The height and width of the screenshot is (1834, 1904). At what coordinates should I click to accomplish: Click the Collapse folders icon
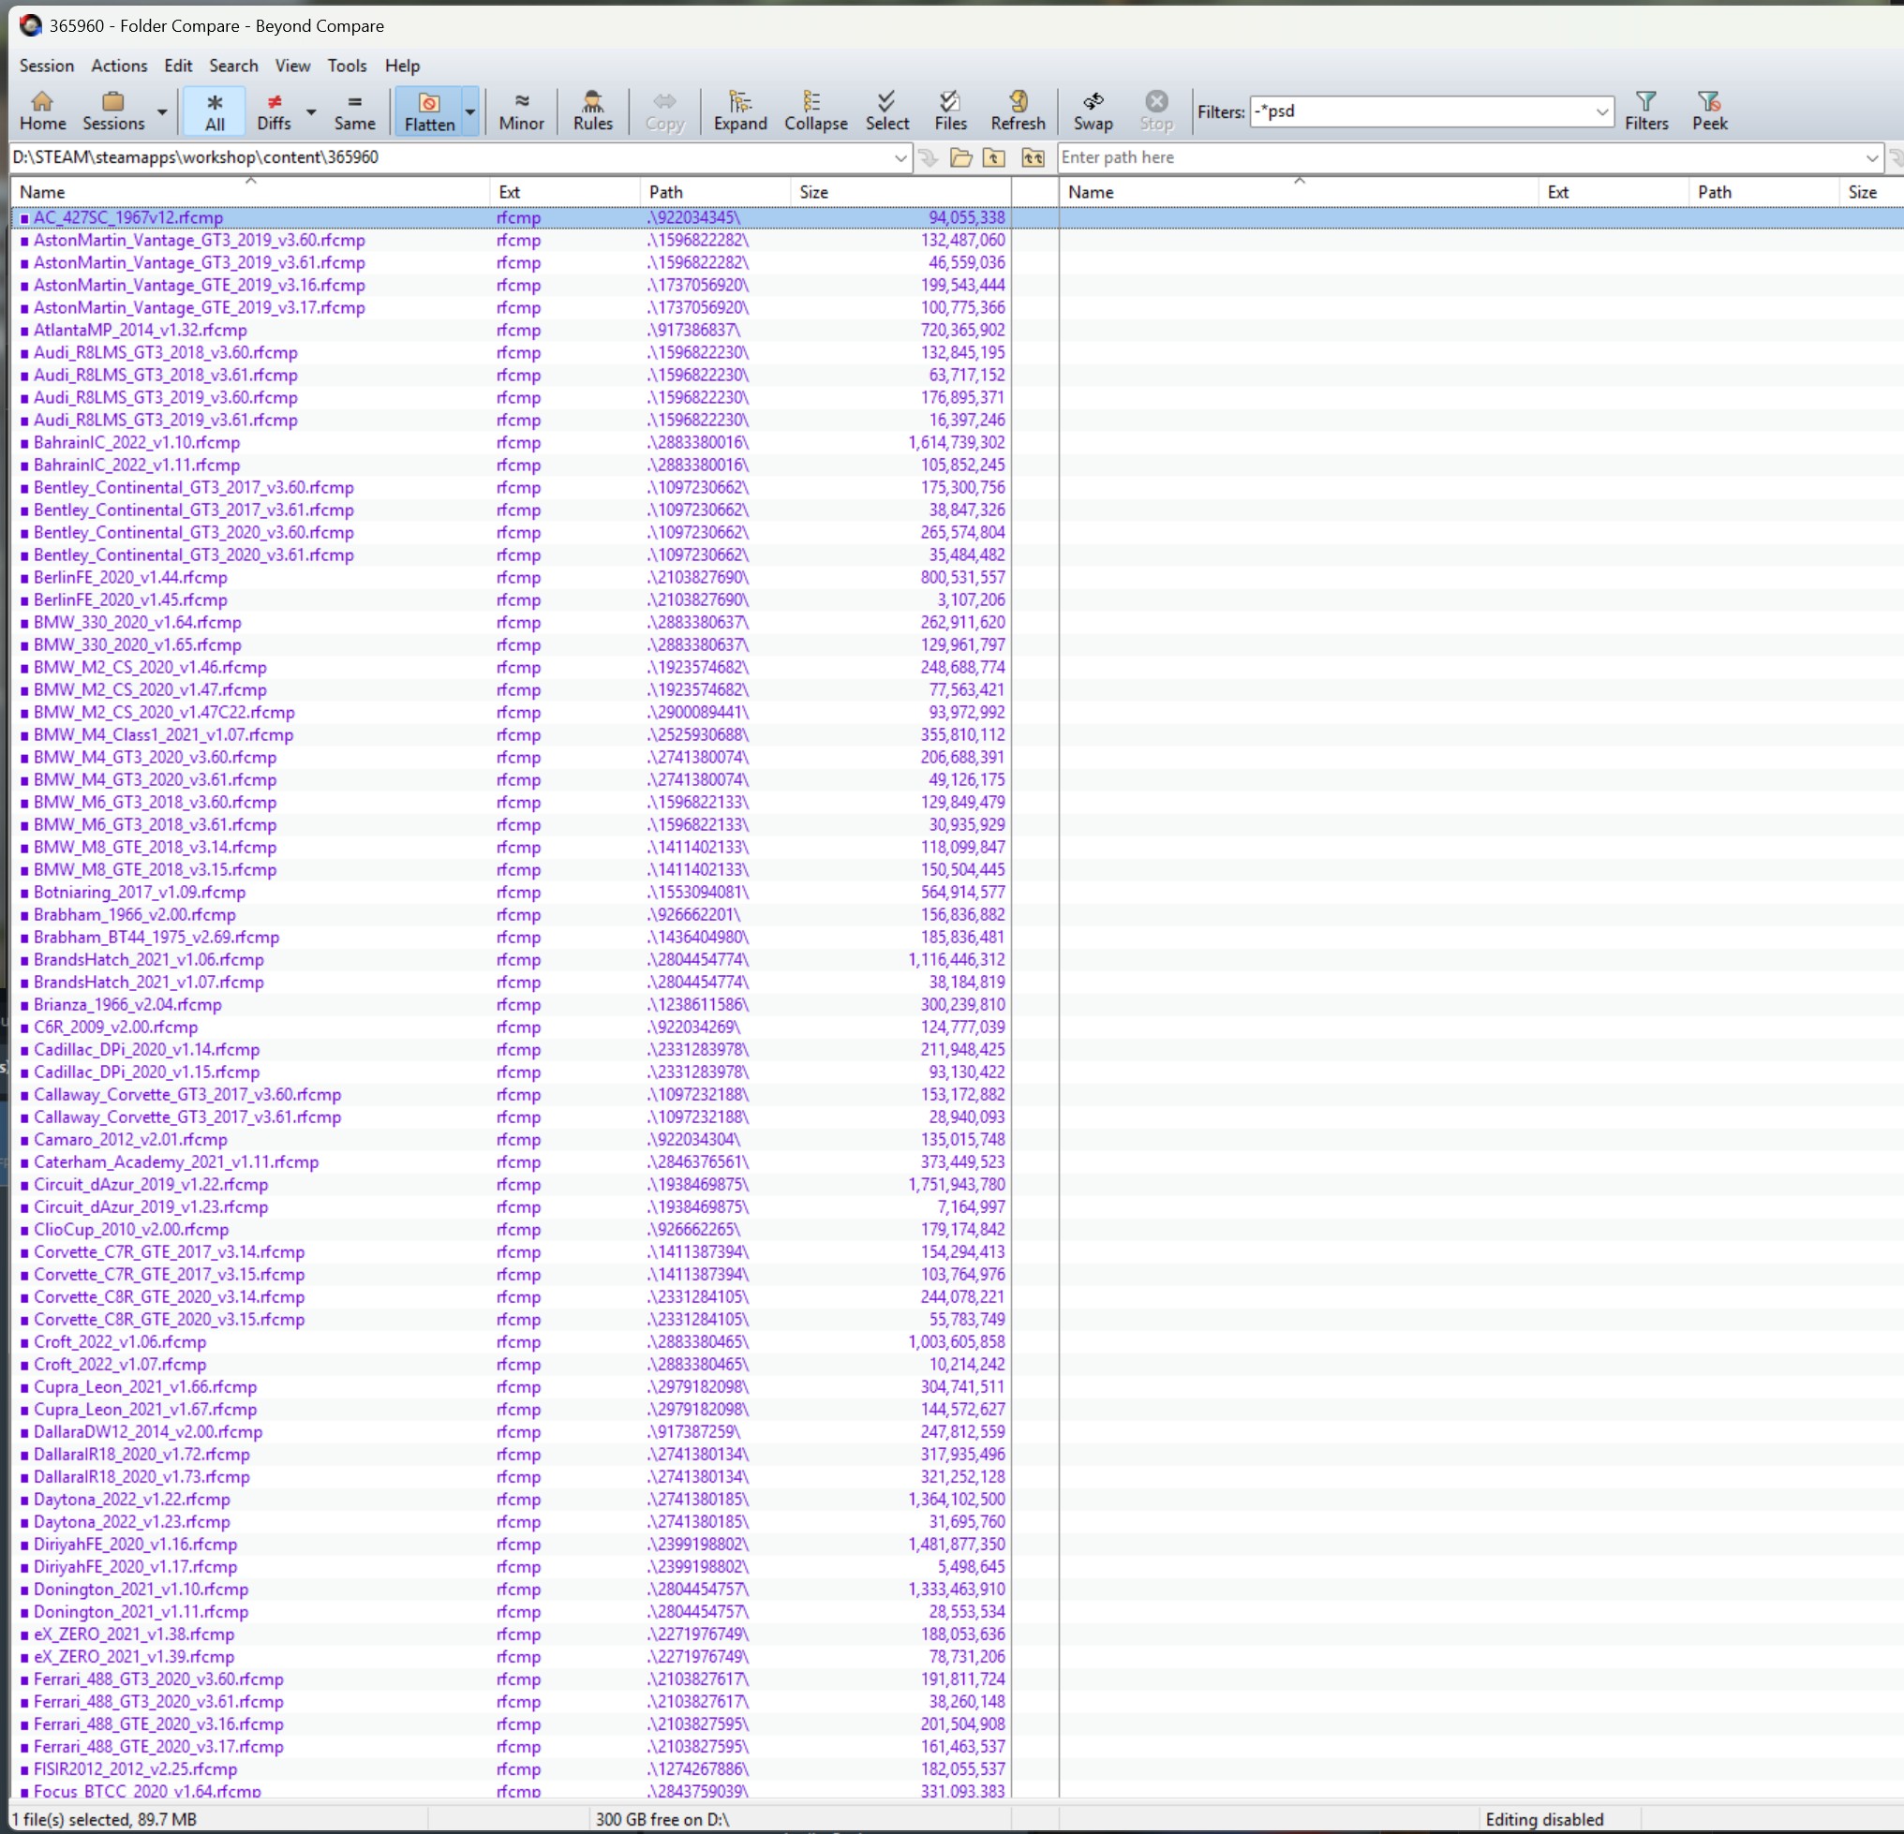tap(815, 111)
